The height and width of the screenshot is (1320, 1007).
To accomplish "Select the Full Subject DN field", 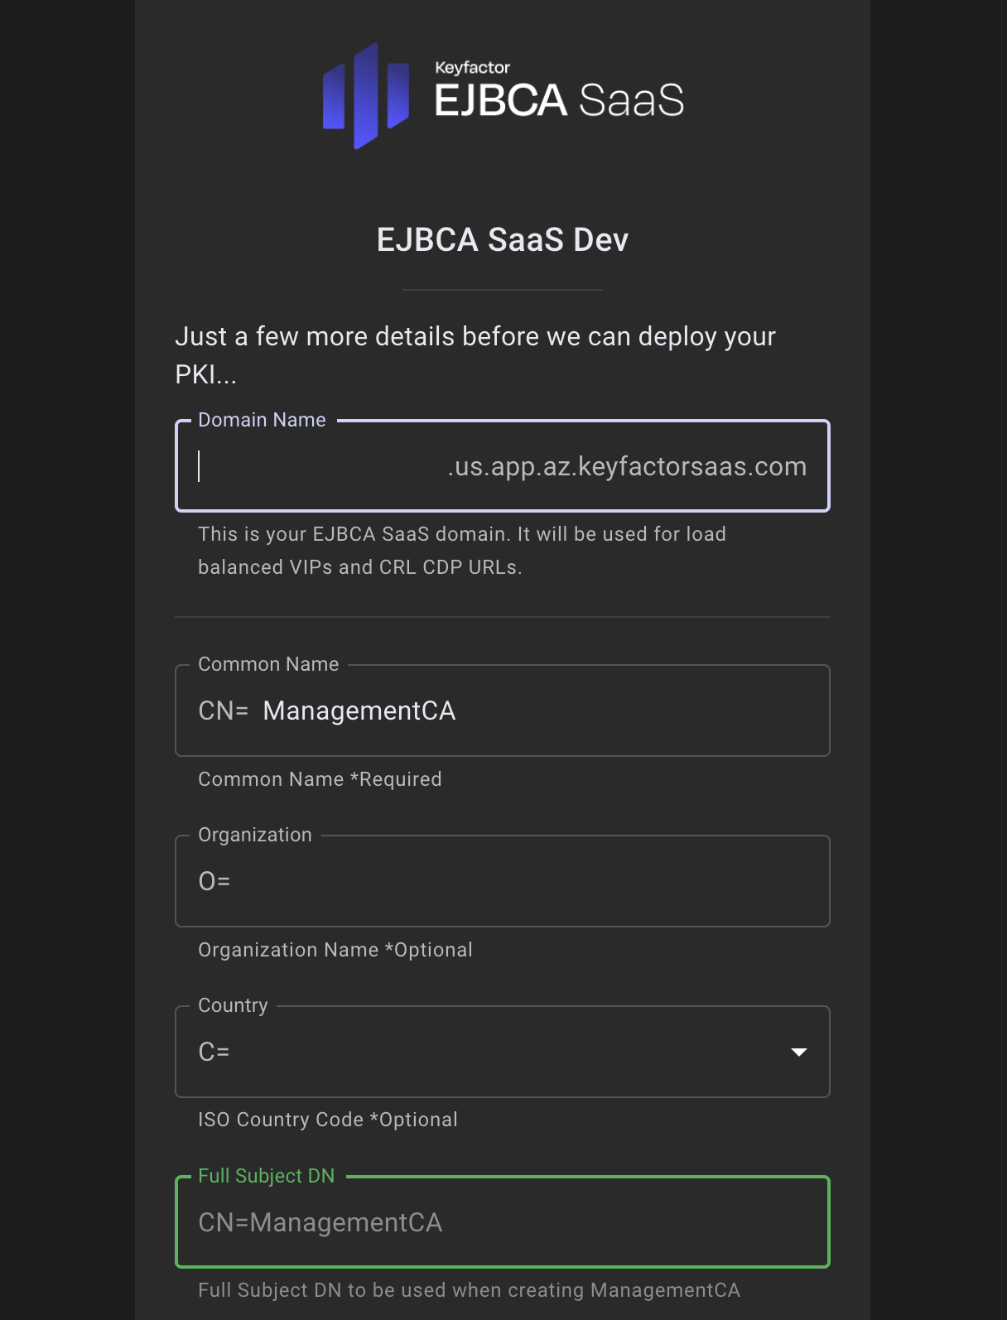I will pos(502,1222).
